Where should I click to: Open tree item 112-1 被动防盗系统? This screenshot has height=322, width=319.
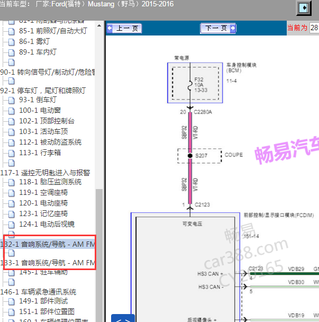point(50,142)
